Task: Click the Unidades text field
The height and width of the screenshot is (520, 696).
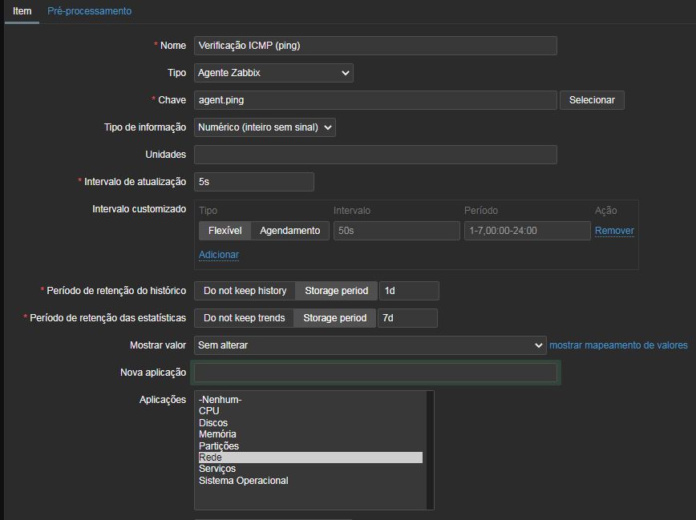Action: 374,155
